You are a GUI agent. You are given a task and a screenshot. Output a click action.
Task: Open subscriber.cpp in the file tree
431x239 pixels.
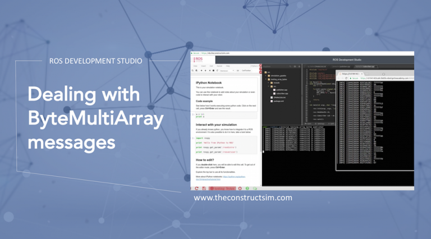click(x=282, y=94)
